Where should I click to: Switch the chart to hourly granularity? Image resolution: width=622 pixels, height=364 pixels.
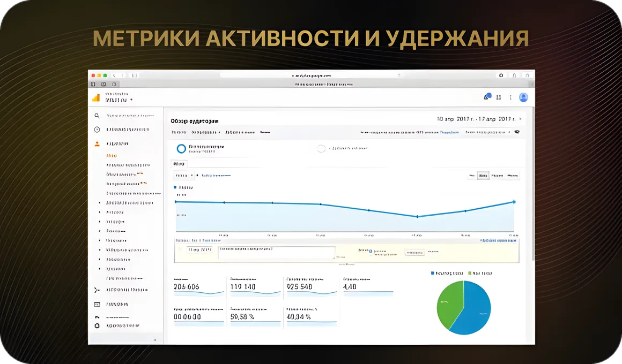(472, 176)
